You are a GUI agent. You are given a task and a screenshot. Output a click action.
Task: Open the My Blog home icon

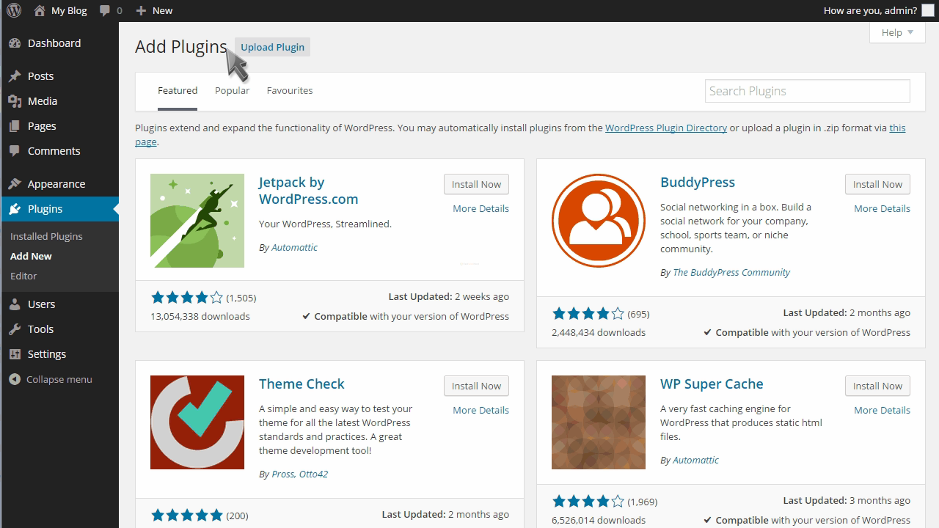point(40,10)
